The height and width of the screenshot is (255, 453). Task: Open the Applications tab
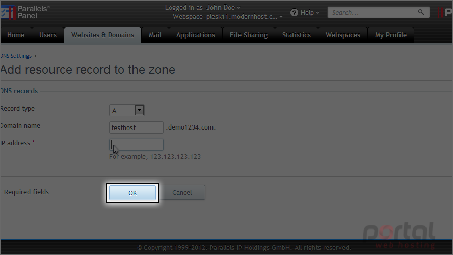click(x=196, y=35)
